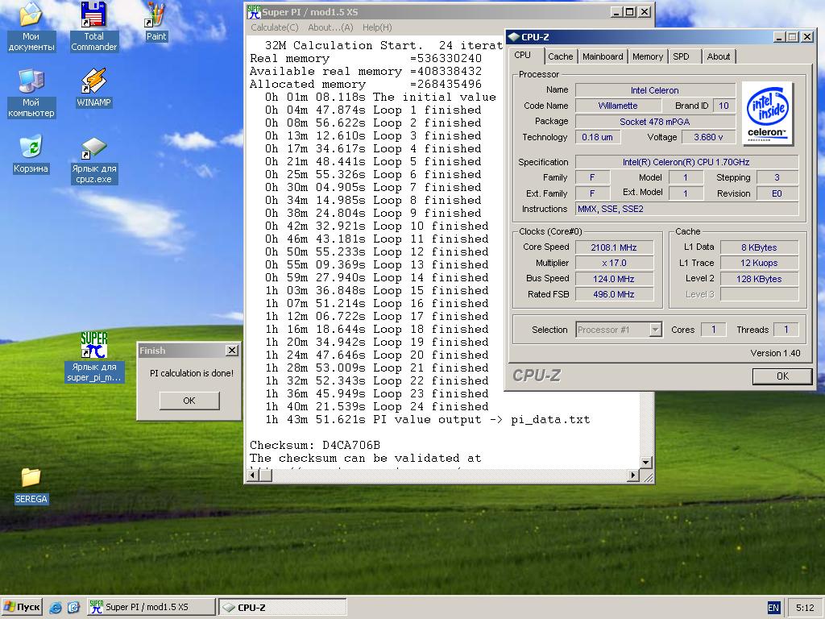Viewport: 825px width, 619px height.
Task: Select the Мой компьютер desktop icon
Action: click(x=31, y=93)
